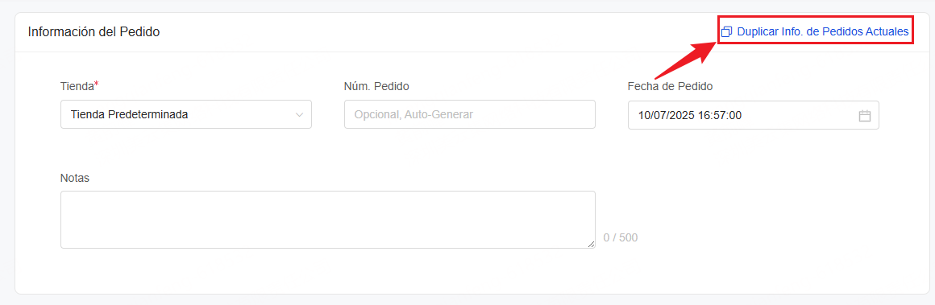Screen dimensions: 935x305
Task: Click the "Notas" field label
Action: tap(74, 178)
